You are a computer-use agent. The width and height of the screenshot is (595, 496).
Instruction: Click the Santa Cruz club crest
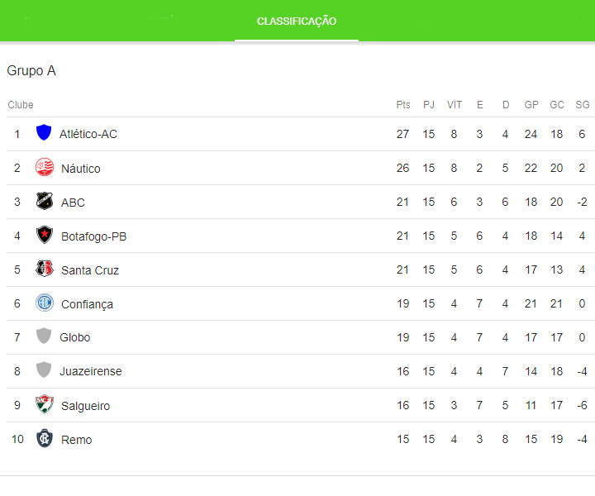coord(45,269)
